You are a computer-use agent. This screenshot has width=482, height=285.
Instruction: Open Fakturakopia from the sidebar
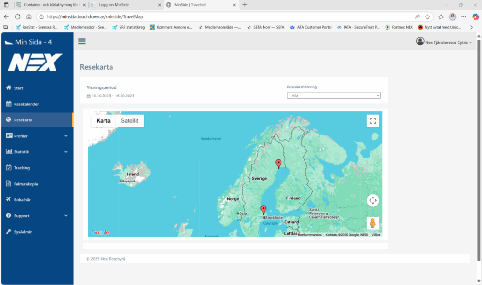click(26, 184)
